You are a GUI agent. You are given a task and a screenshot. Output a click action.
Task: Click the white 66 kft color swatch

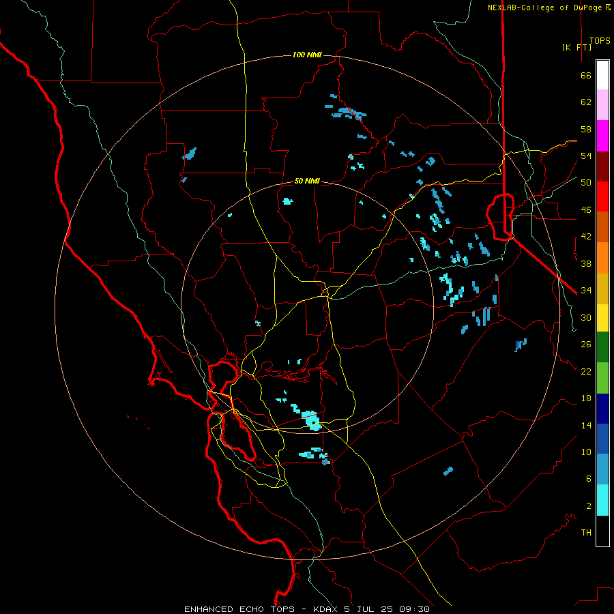point(602,75)
